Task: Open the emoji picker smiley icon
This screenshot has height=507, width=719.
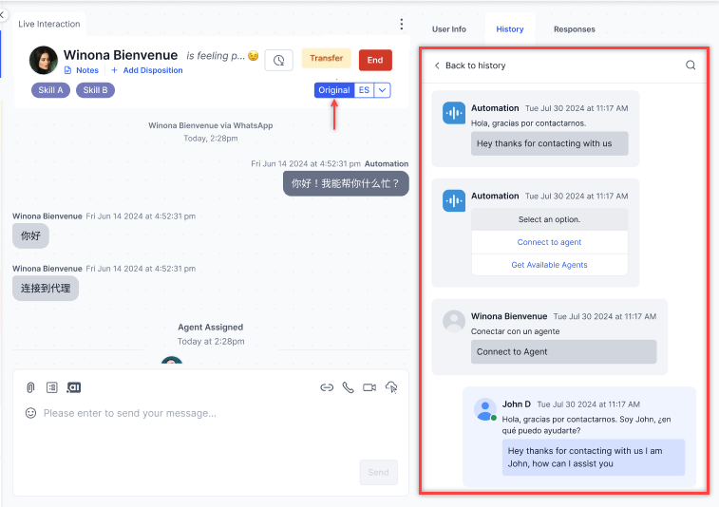Action: click(30, 413)
